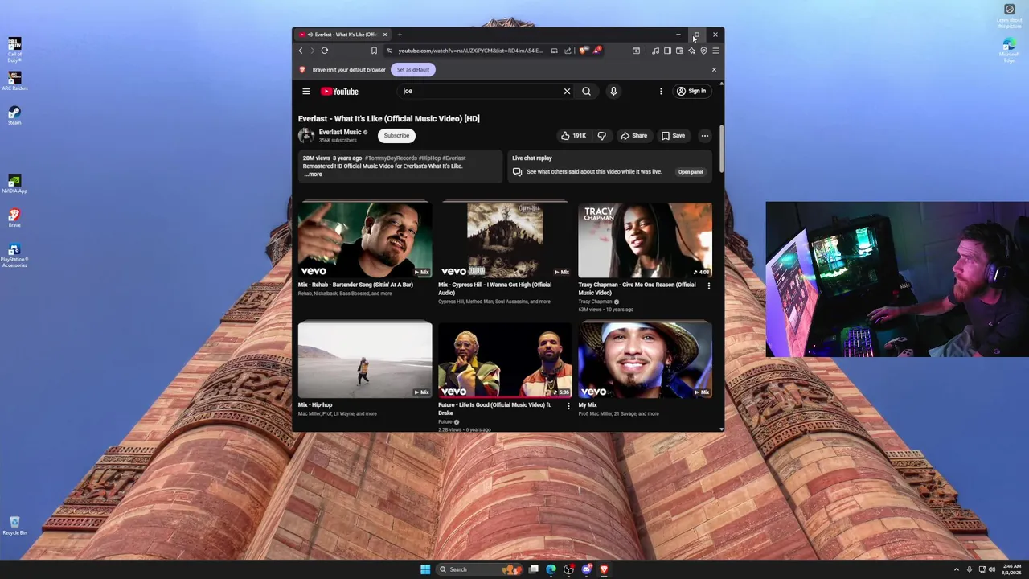
Task: Open Steam desktop shortcut
Action: pos(14,115)
